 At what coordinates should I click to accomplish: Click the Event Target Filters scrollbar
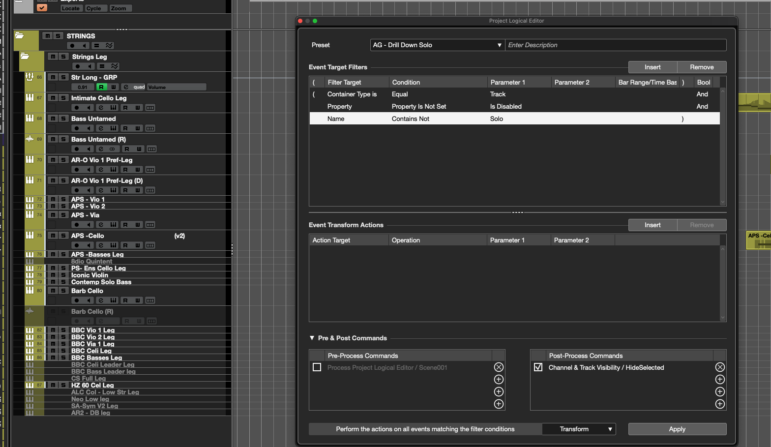[x=723, y=147]
